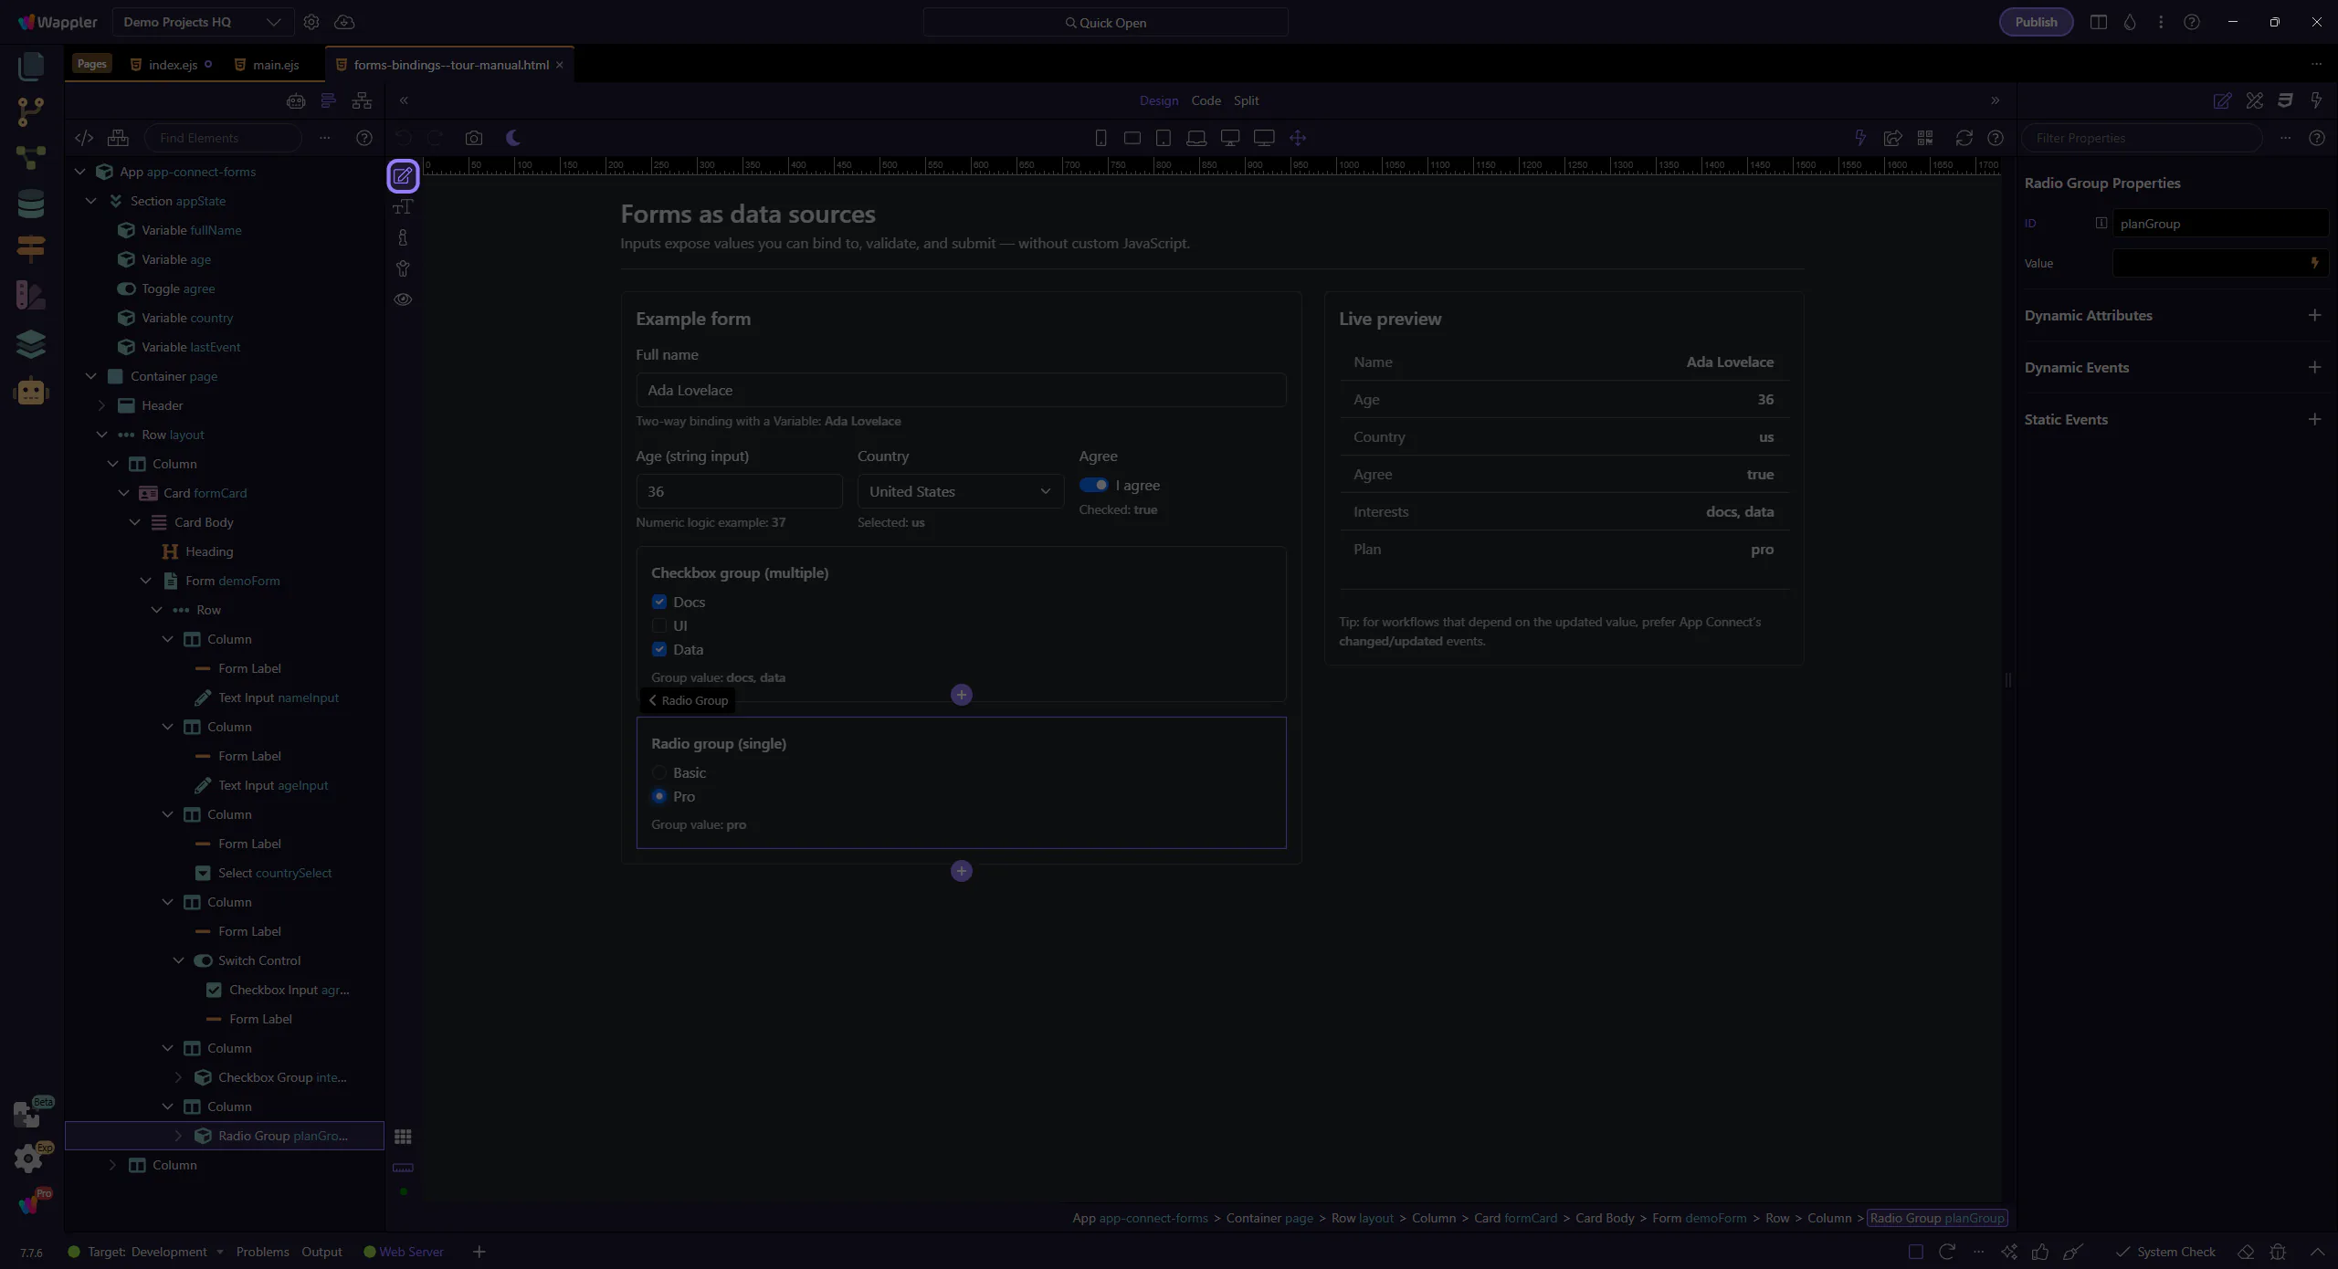Open Demo Projects HQ project dropdown

(203, 22)
